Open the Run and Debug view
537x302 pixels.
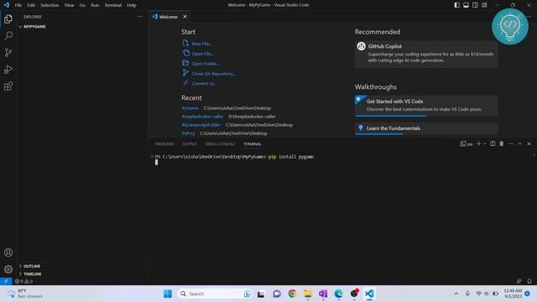tap(8, 70)
